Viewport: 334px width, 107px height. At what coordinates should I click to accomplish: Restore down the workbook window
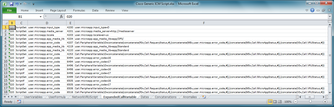tap(323, 10)
